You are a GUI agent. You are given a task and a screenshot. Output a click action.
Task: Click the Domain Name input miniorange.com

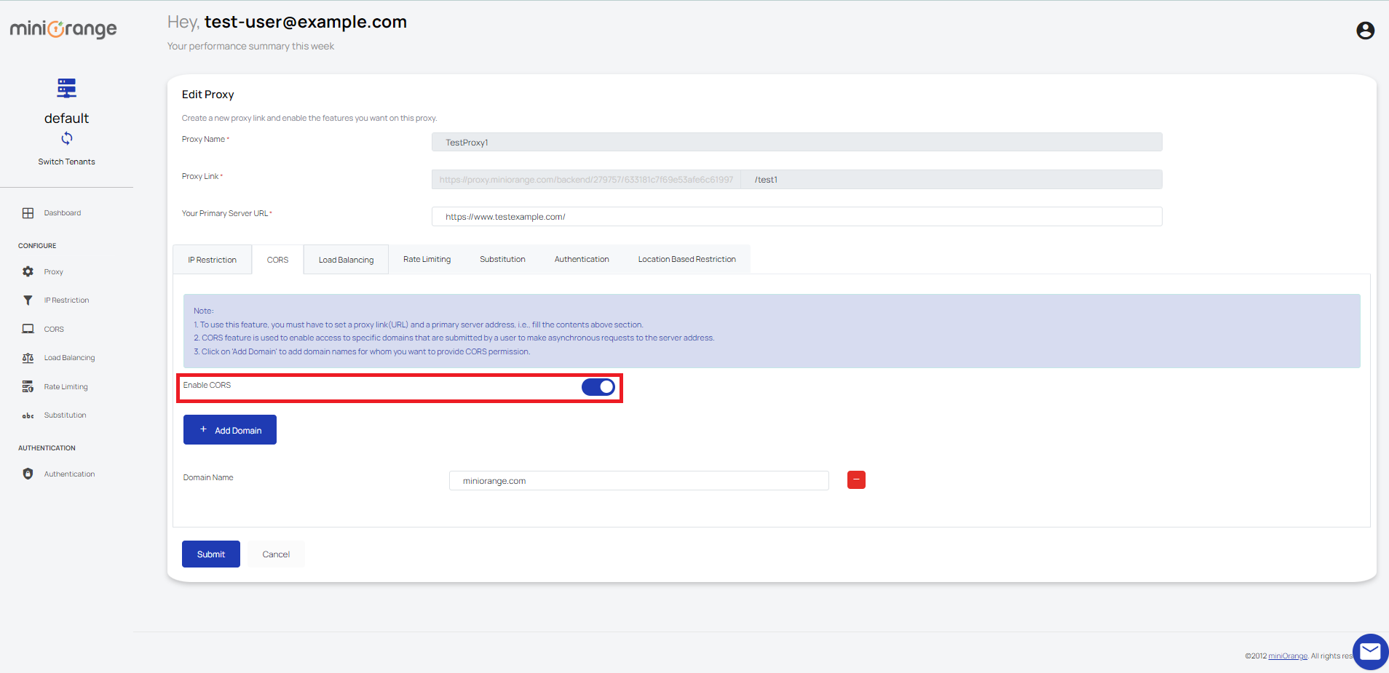[x=638, y=481]
